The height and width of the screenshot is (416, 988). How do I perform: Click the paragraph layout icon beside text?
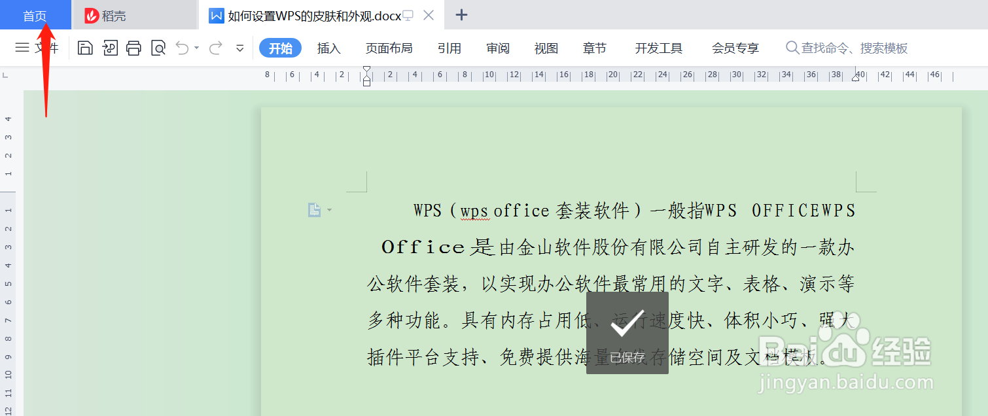pos(315,210)
